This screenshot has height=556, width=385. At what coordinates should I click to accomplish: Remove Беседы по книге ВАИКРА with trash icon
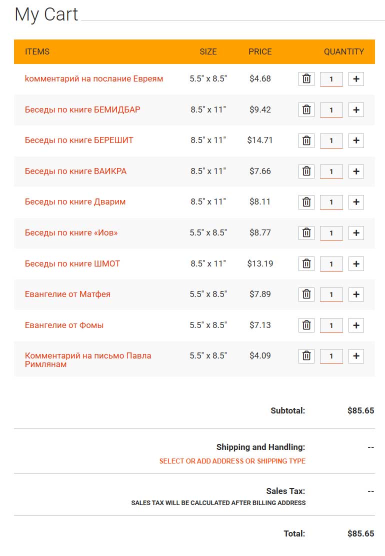(x=306, y=171)
